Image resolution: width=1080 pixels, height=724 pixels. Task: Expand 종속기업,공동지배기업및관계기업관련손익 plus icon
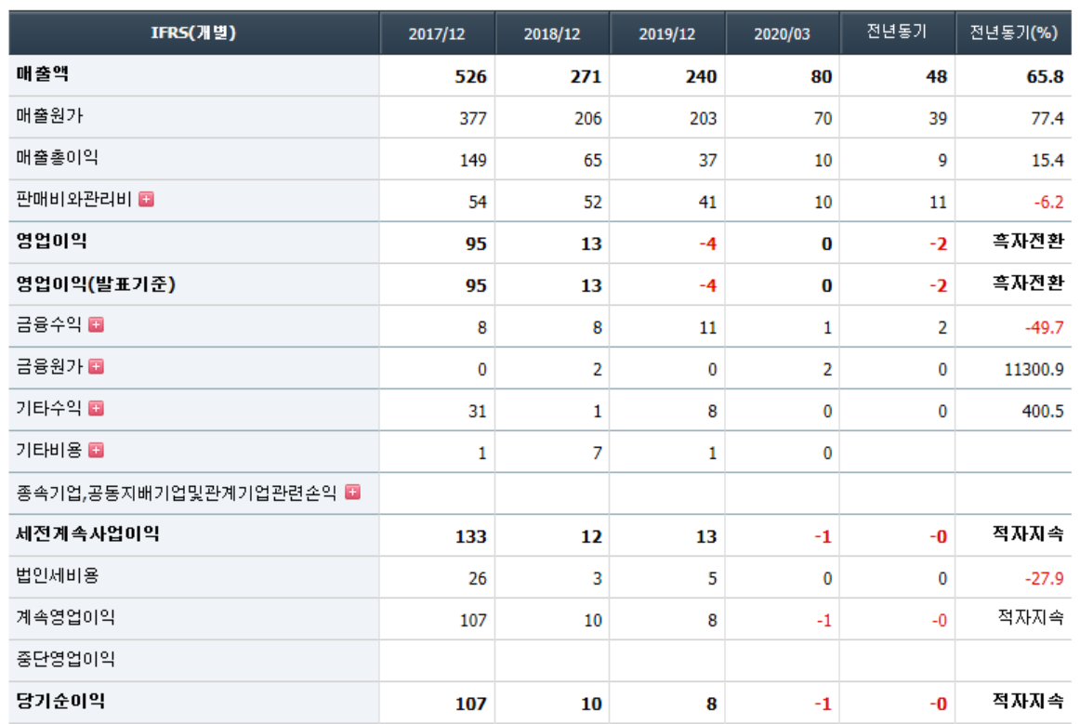click(352, 492)
